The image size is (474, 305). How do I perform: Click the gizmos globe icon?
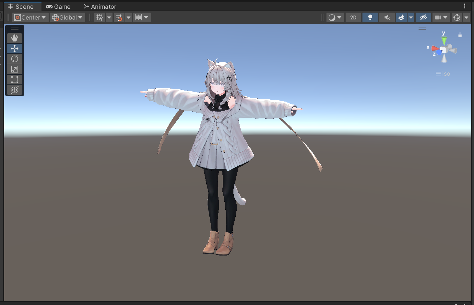pyautogui.click(x=457, y=17)
